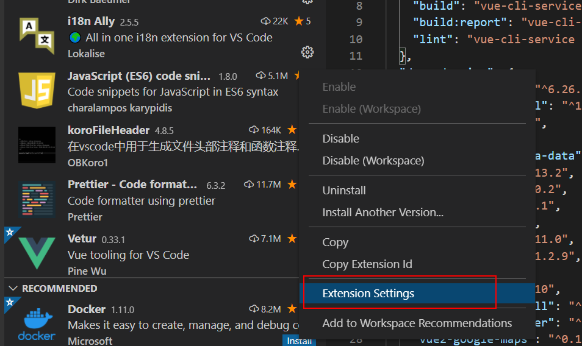This screenshot has width=582, height=346.
Task: Click the Prettier extension logo
Action: click(x=37, y=199)
